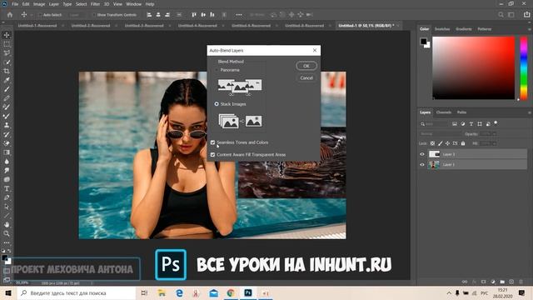The height and width of the screenshot is (300, 533).
Task: Filter layers by type (T) icon
Action: pos(471,124)
